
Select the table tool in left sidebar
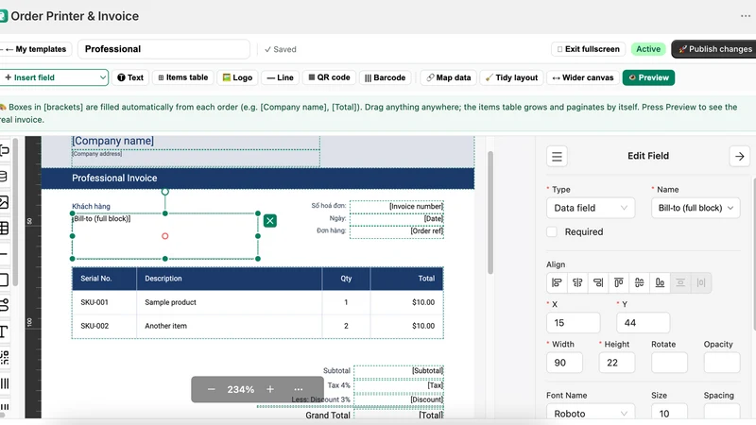(4, 228)
